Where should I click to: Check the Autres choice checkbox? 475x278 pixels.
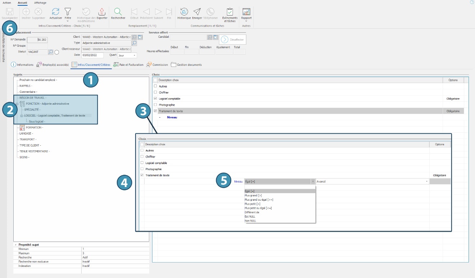click(155, 86)
